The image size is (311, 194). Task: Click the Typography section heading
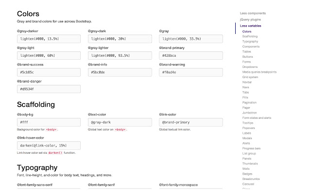click(x=37, y=168)
